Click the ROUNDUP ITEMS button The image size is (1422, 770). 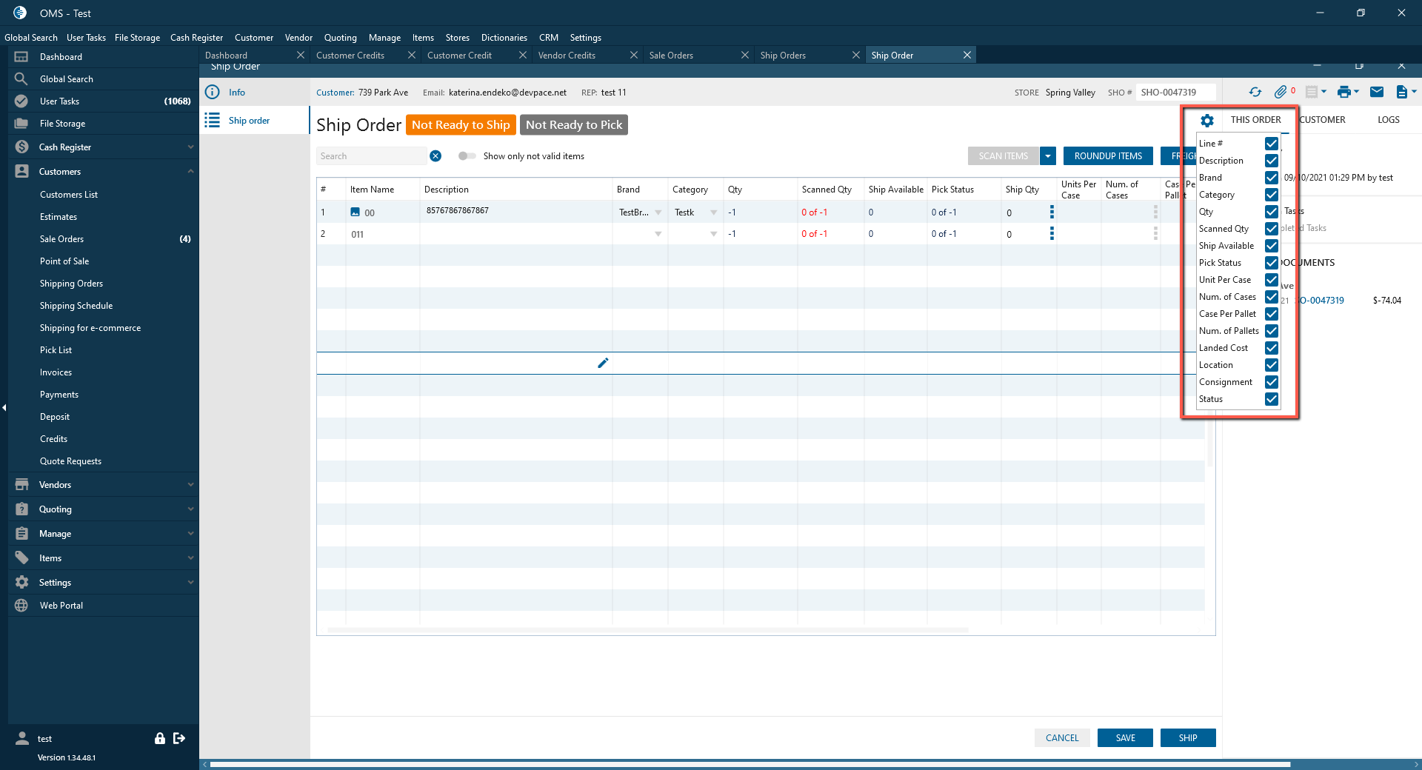1108,156
